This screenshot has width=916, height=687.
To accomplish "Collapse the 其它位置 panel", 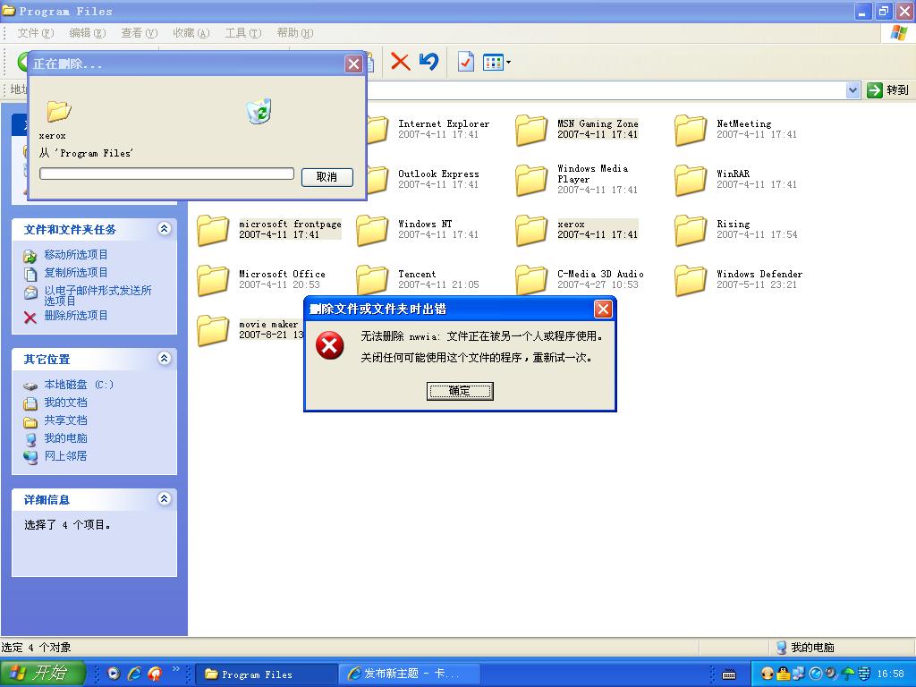I will pos(165,358).
